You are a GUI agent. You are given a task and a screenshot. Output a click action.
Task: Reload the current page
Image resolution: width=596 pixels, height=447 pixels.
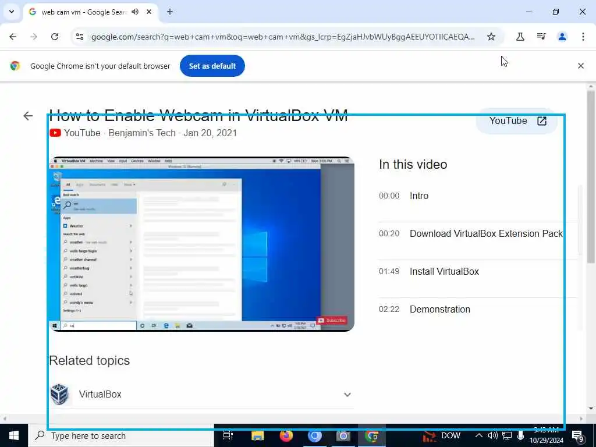click(55, 37)
